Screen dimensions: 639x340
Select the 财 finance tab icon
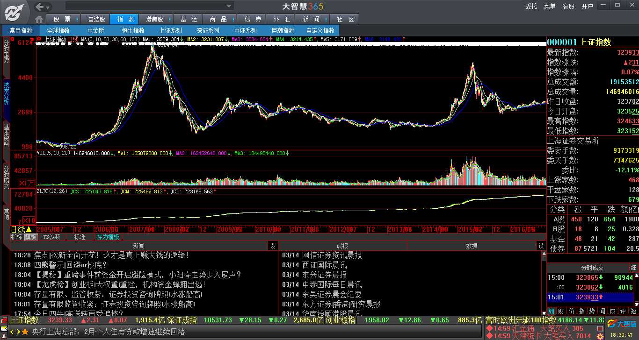(561, 311)
